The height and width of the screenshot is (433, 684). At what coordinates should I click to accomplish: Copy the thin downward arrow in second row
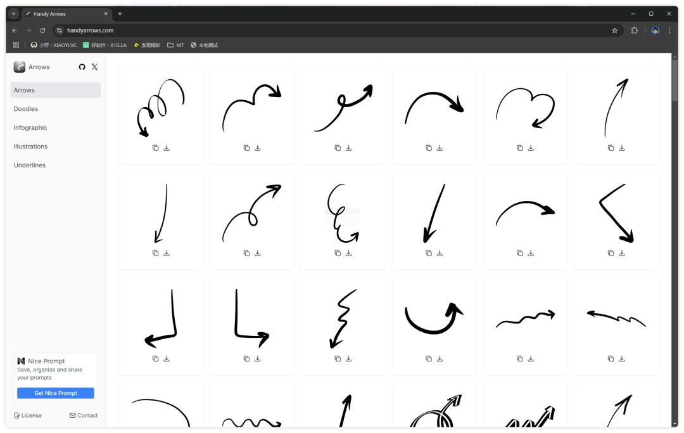click(x=155, y=253)
